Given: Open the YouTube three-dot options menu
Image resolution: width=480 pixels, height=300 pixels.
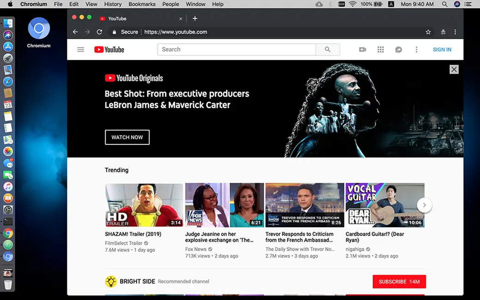Looking at the screenshot, I should coord(416,49).
